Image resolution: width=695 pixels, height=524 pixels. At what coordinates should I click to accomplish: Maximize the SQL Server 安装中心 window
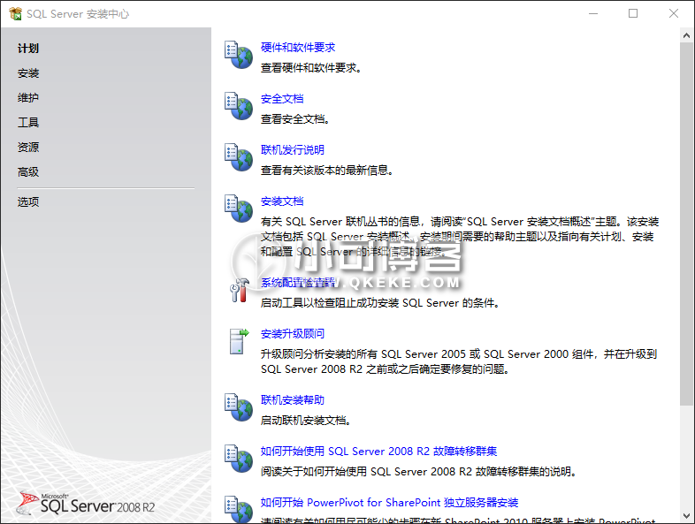click(633, 14)
